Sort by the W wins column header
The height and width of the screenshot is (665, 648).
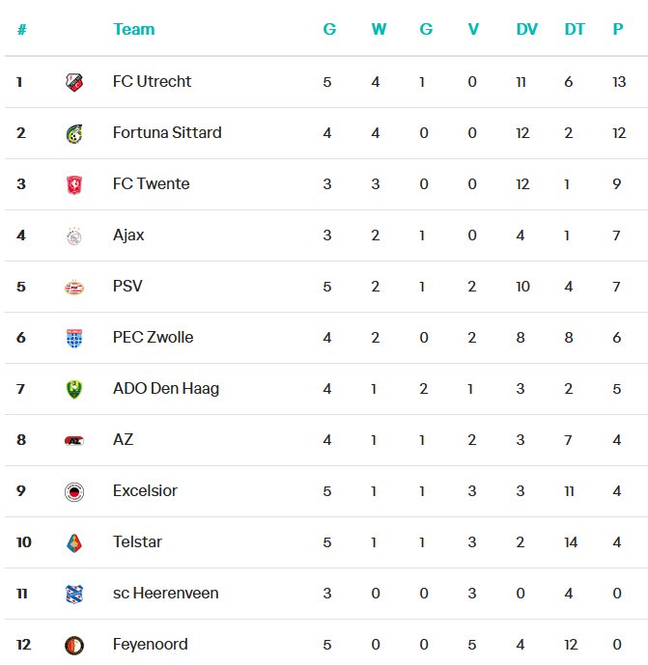point(379,29)
